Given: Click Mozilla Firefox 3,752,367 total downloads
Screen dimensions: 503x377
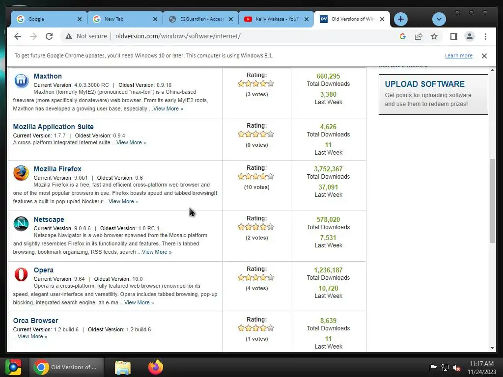Looking at the screenshot, I should tap(328, 169).
